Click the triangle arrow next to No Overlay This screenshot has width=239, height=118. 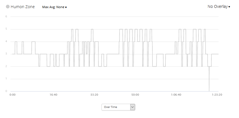pos(229,7)
